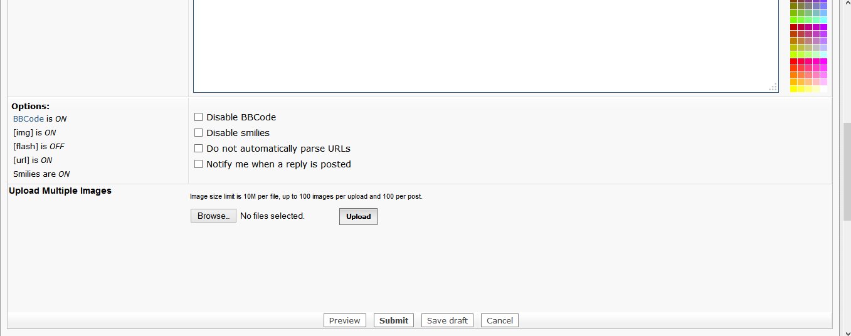Viewport: 851px width, 336px height.
Task: Select the dark red color swatch
Action: pyautogui.click(x=794, y=27)
